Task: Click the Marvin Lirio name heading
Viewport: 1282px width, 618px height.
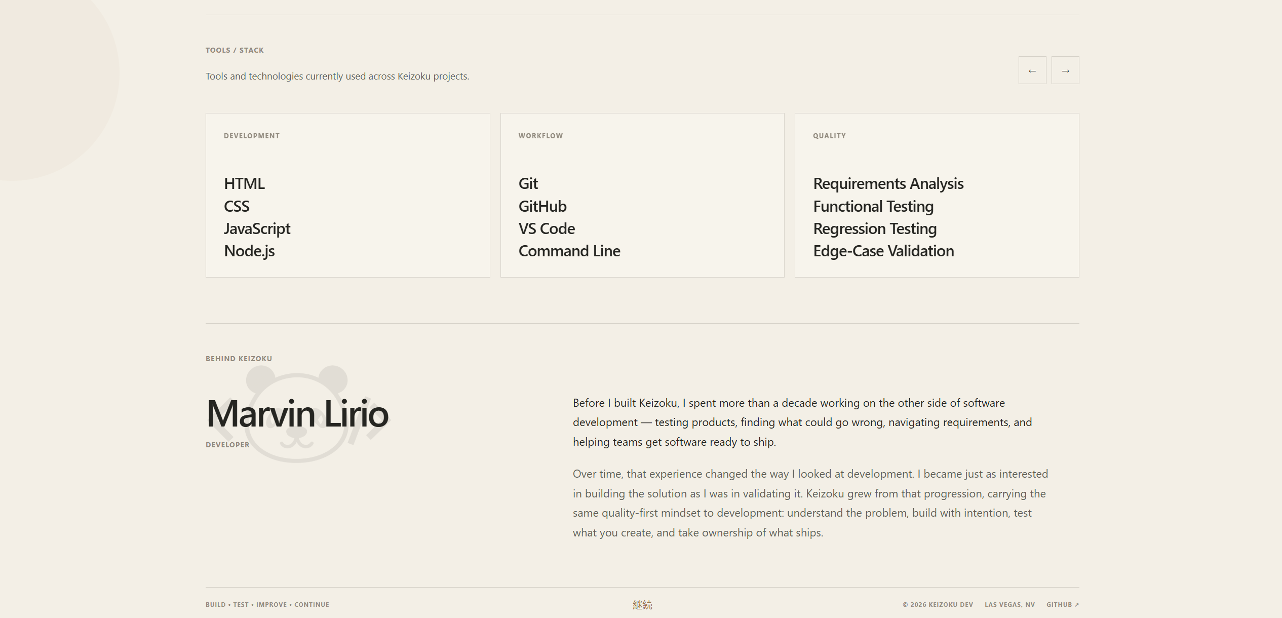Action: pos(297,414)
